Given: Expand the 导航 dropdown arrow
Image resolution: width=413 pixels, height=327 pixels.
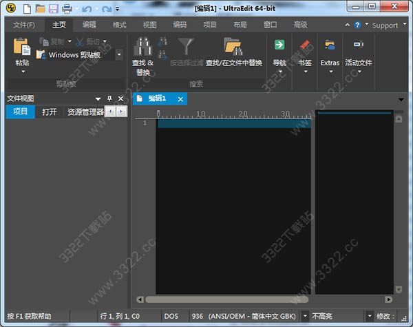Looking at the screenshot, I should [280, 72].
